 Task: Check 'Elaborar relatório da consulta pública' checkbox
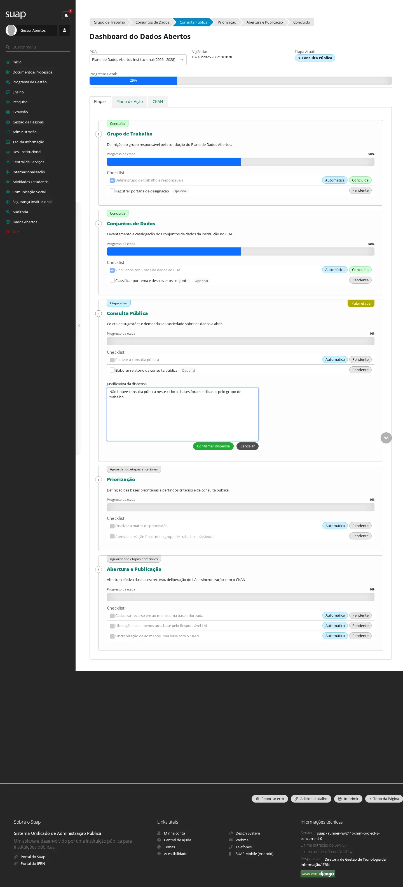coord(112,370)
